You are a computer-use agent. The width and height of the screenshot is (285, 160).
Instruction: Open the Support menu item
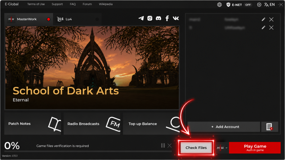(x=57, y=4)
